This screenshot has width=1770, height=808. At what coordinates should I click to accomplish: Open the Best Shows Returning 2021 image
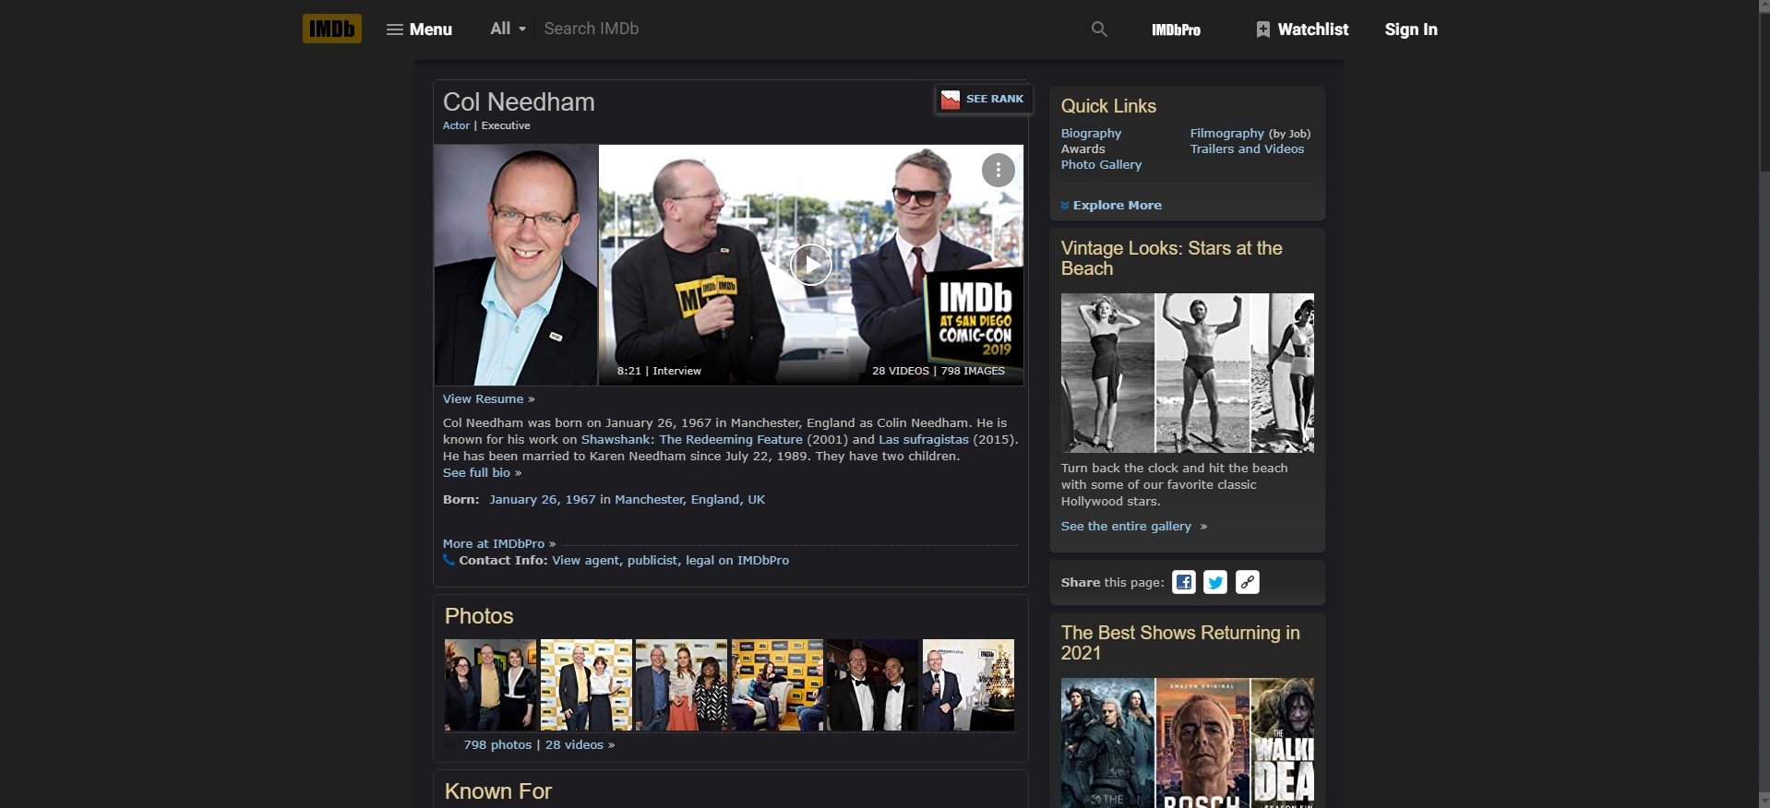1188,743
